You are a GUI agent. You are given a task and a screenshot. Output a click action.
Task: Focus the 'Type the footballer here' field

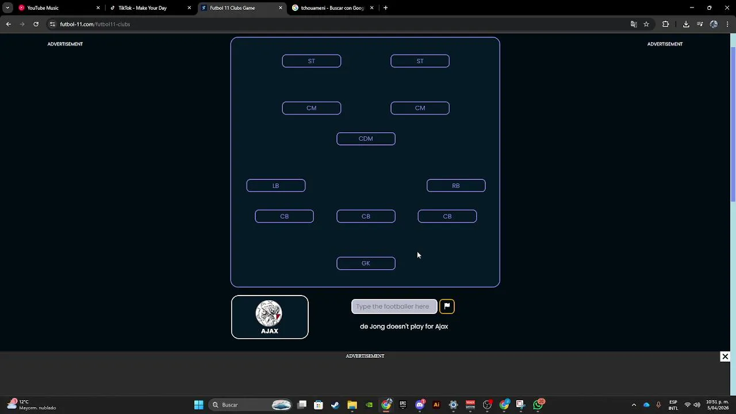[x=394, y=306]
